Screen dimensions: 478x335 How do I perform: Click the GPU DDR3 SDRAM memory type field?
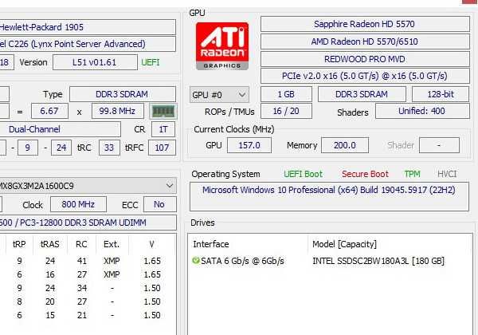362,94
